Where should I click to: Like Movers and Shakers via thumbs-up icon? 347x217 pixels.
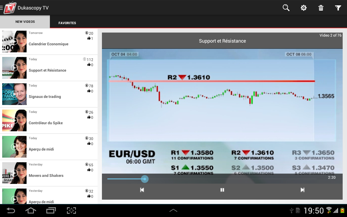89,170
